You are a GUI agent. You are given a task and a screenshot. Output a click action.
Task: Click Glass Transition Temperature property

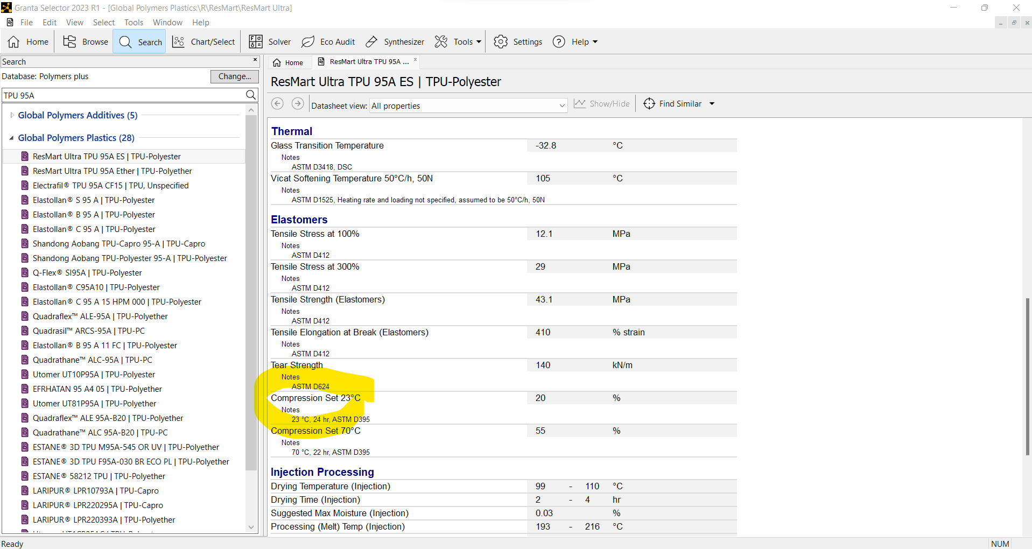(327, 145)
